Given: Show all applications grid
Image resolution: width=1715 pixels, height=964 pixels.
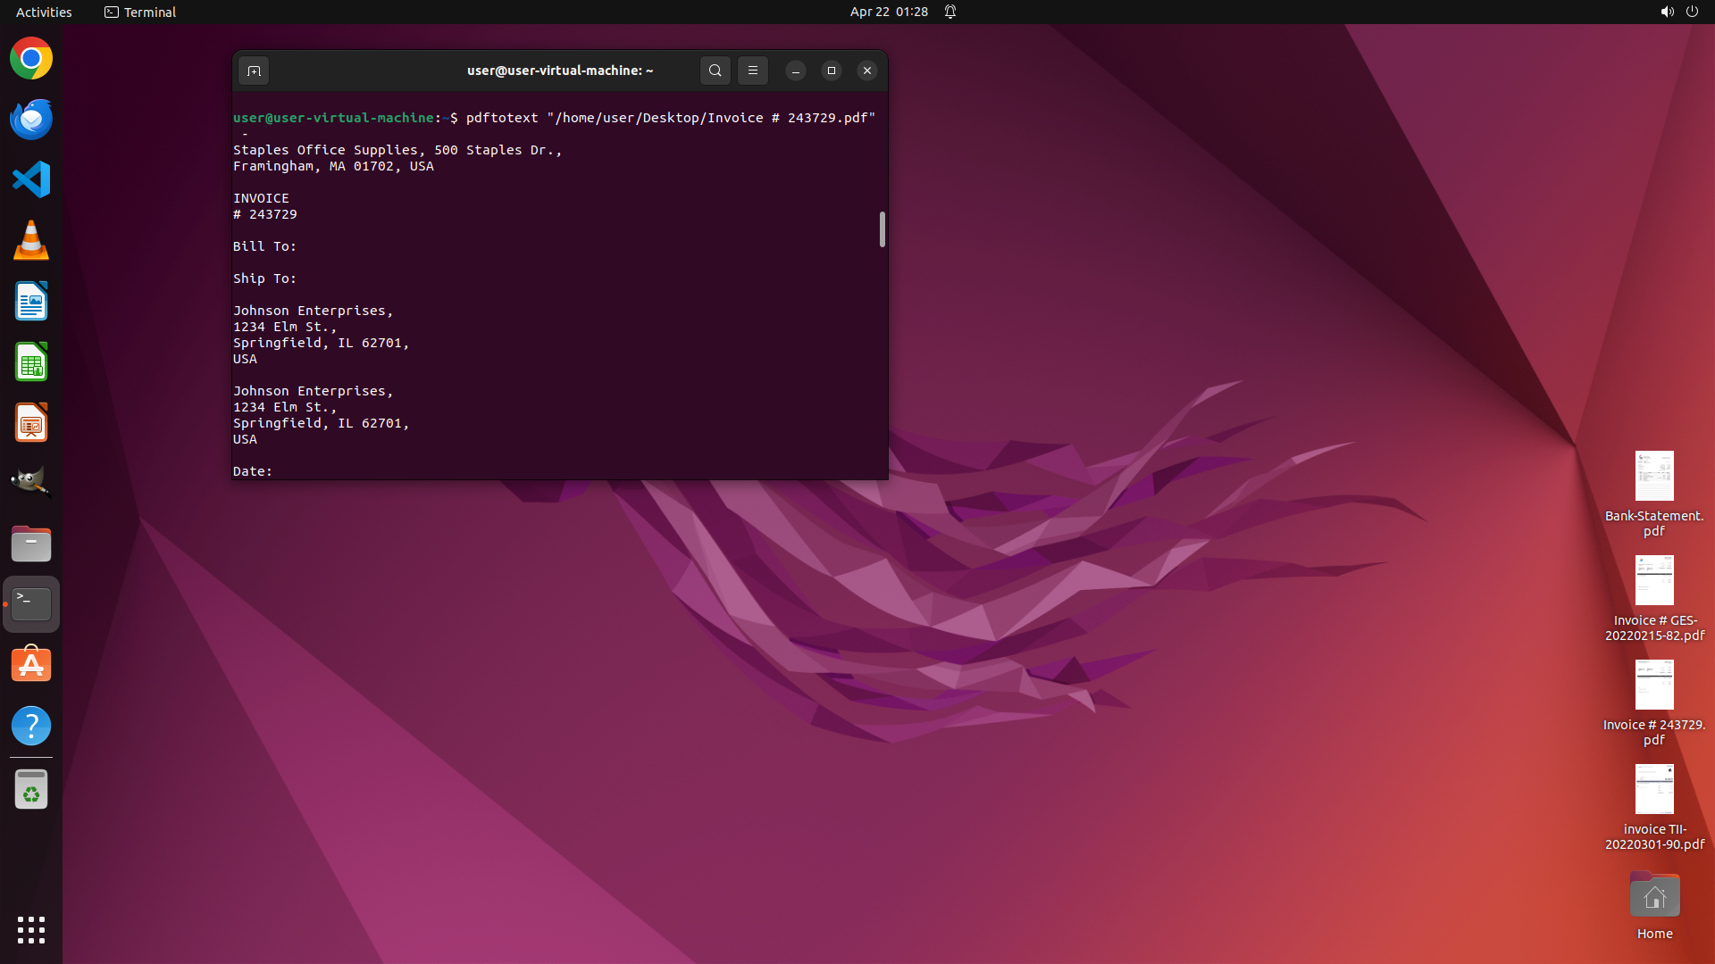Looking at the screenshot, I should coord(31,929).
